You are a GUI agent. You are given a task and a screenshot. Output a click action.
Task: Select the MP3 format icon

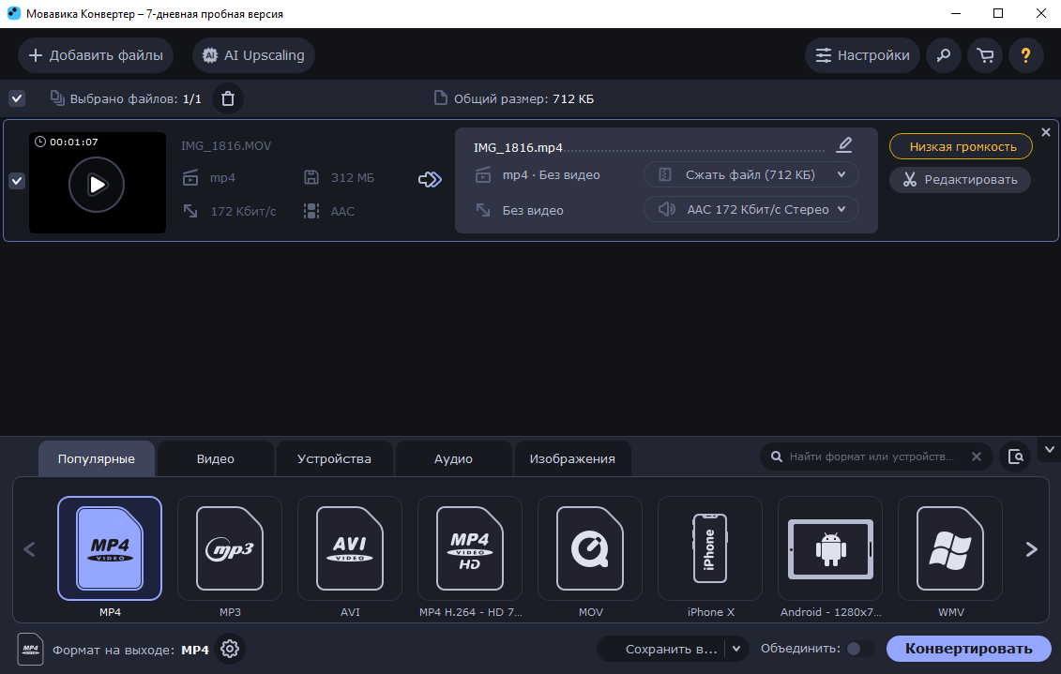click(x=230, y=548)
